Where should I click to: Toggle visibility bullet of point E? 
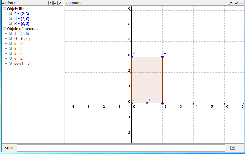pyautogui.click(x=11, y=14)
